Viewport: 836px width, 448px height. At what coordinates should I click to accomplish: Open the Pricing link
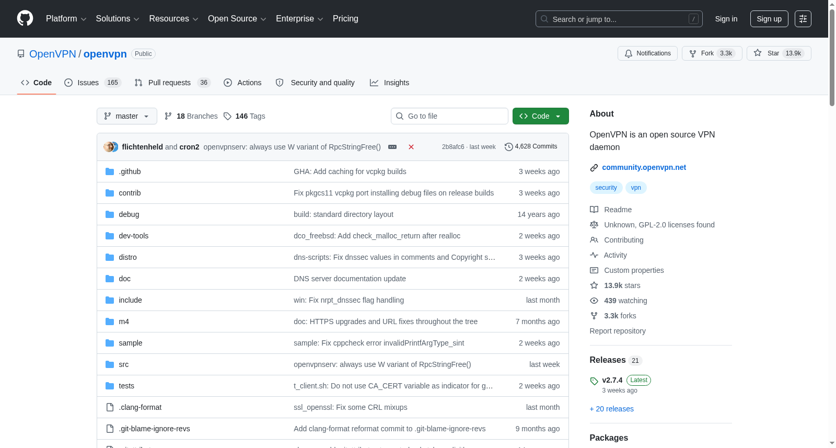point(345,19)
